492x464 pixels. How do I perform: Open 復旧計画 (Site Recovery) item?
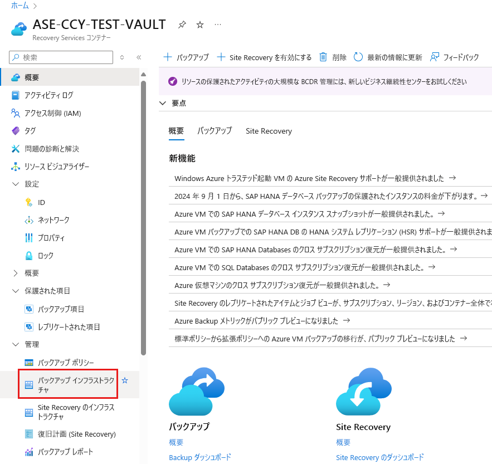pyautogui.click(x=70, y=434)
